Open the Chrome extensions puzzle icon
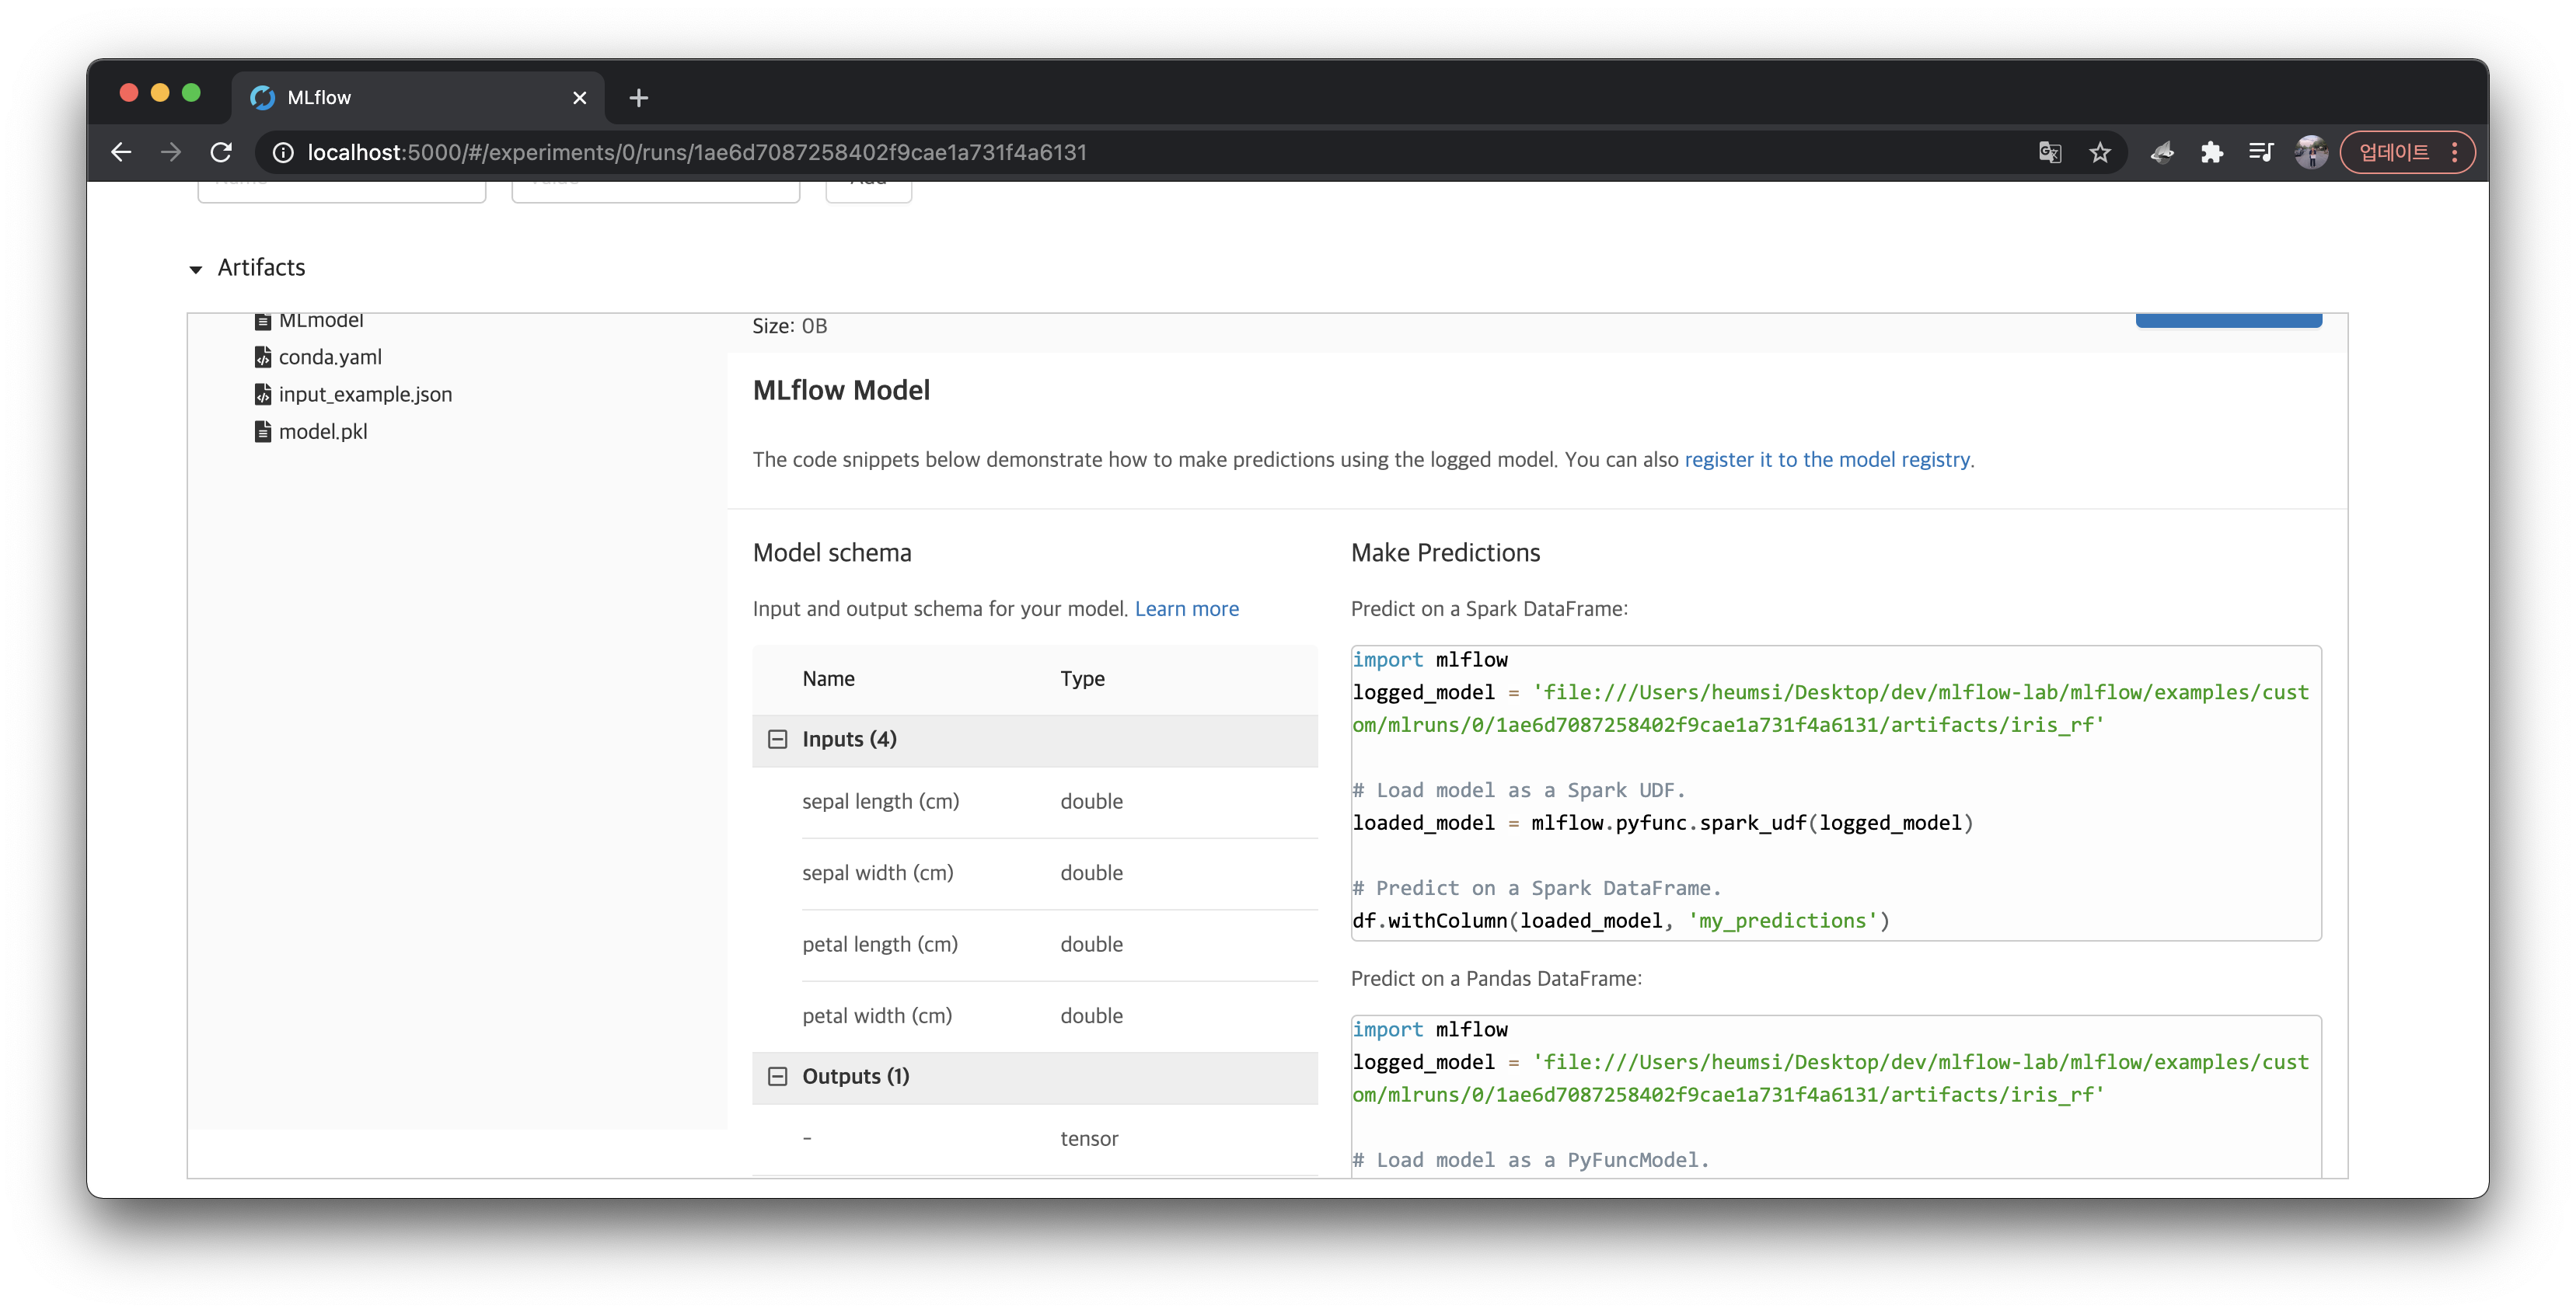This screenshot has height=1313, width=2576. [x=2211, y=151]
